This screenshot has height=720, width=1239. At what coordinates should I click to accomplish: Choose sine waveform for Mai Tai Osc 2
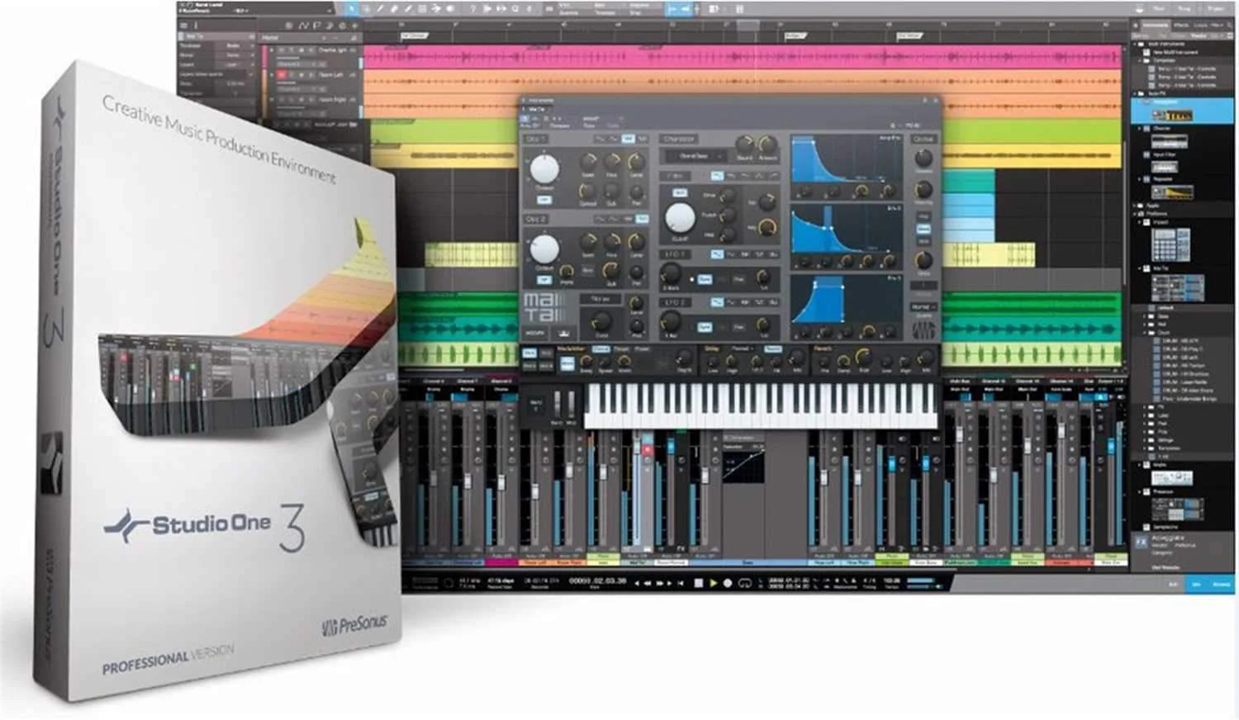(601, 219)
